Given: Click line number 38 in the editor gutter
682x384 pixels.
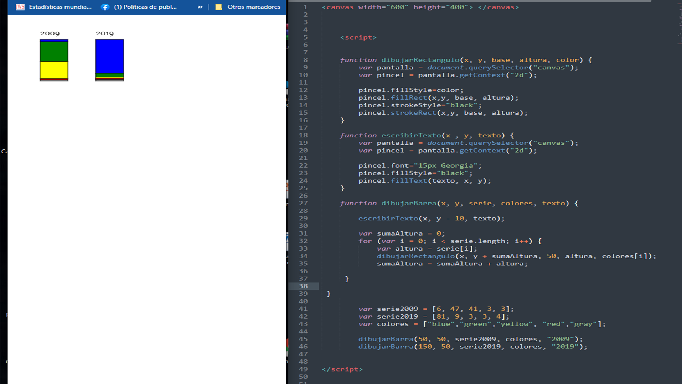Looking at the screenshot, I should click(x=303, y=286).
